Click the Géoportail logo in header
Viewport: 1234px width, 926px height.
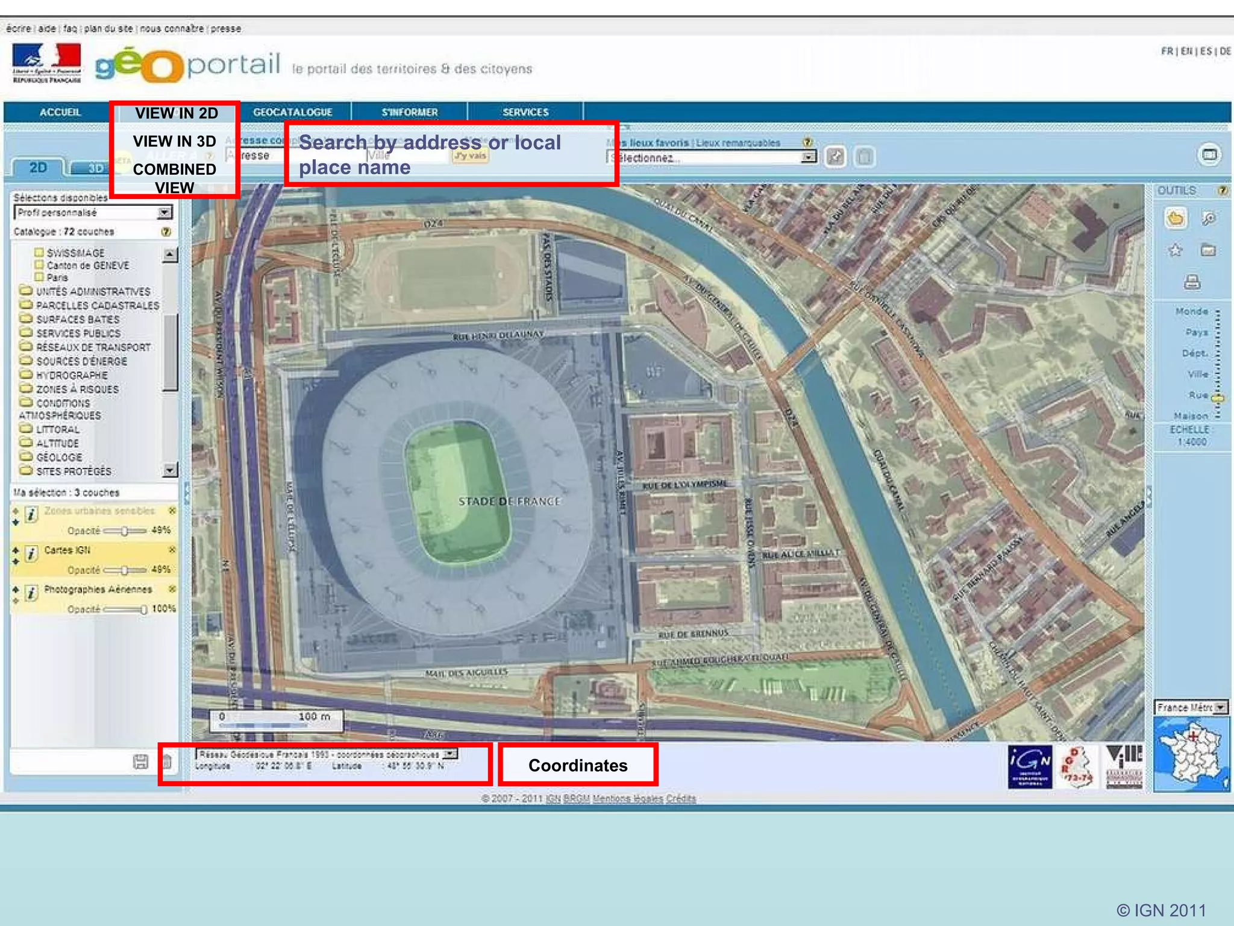coord(188,66)
